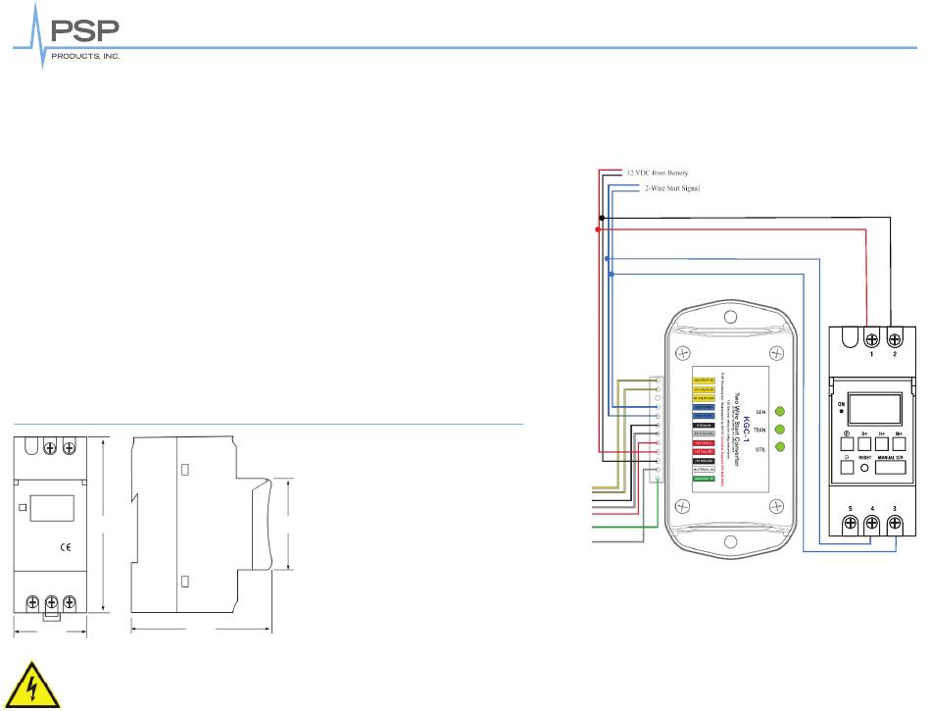931x711 pixels.
Task: Select the CE mark on the timer drawing
Action: [66, 547]
